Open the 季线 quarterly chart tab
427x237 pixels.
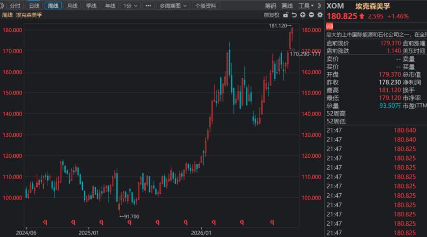pyautogui.click(x=91, y=6)
